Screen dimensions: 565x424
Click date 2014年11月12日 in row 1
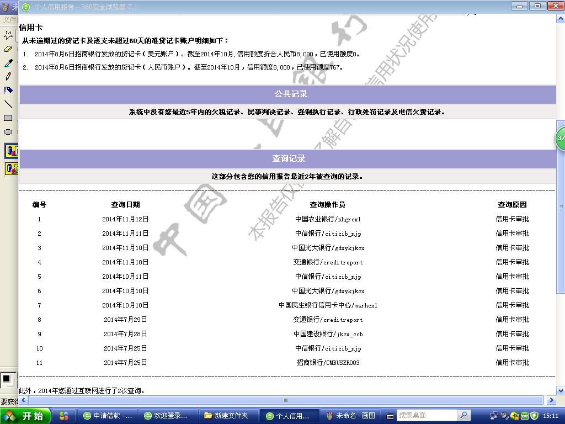pos(125,219)
